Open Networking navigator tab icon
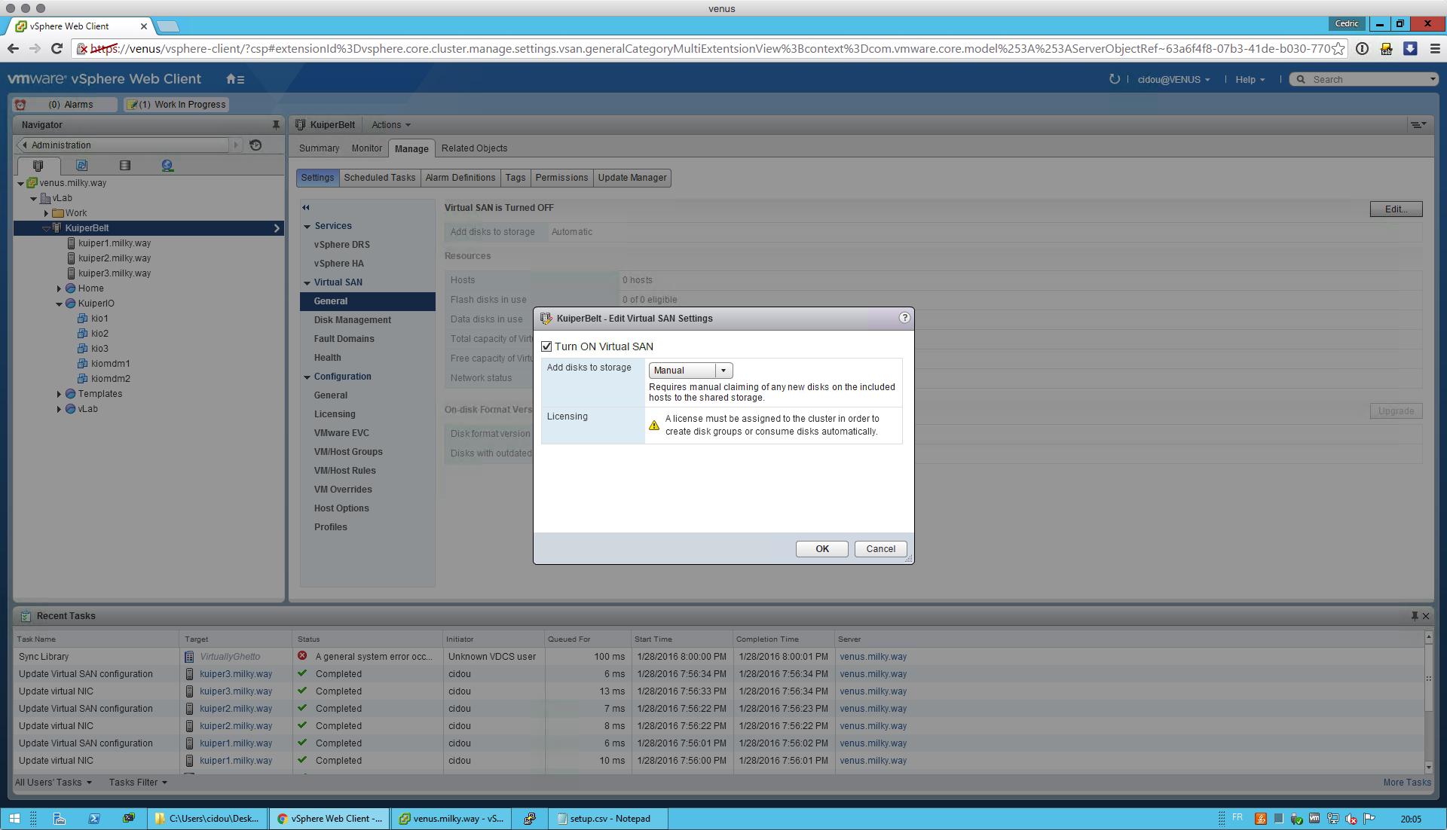Viewport: 1447px width, 830px height. point(167,166)
